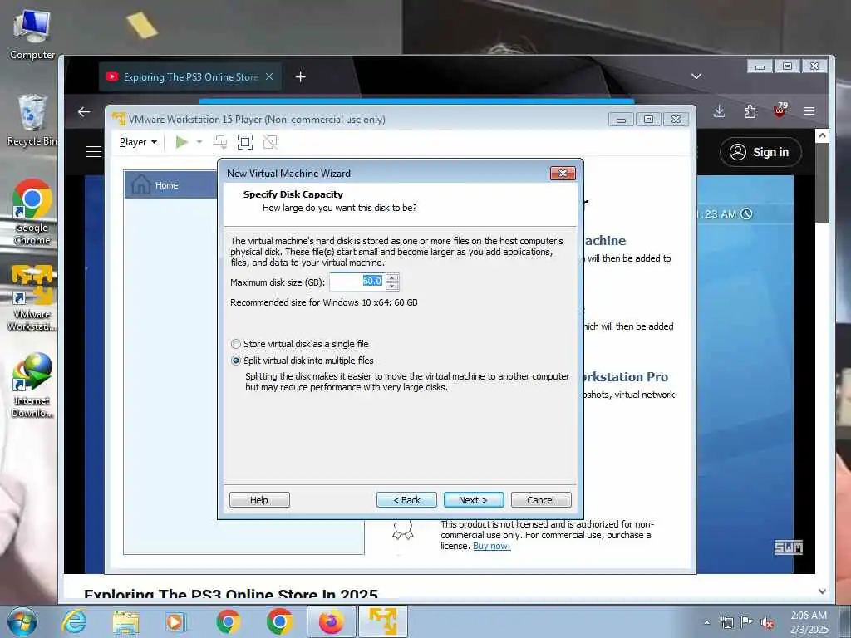The height and width of the screenshot is (638, 851).
Task: Open a new browser tab with plus
Action: tap(300, 77)
